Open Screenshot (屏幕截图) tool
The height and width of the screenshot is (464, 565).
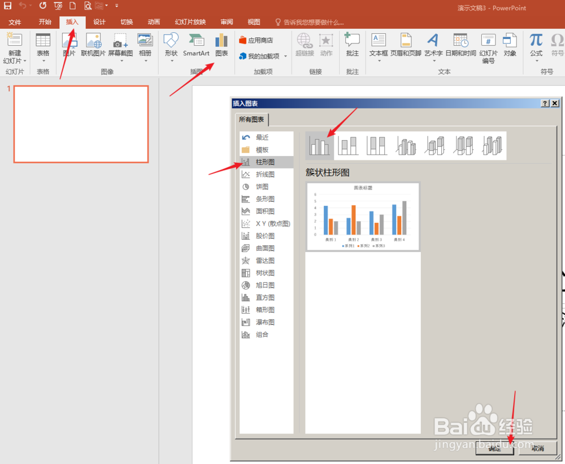(x=121, y=48)
